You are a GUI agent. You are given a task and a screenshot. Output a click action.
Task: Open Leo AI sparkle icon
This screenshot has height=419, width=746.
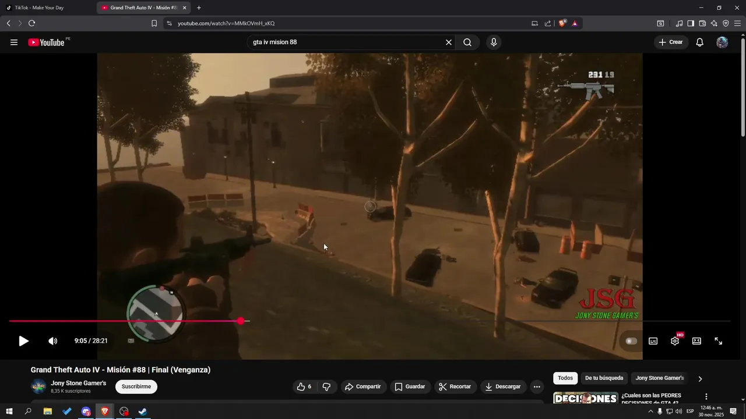714,23
